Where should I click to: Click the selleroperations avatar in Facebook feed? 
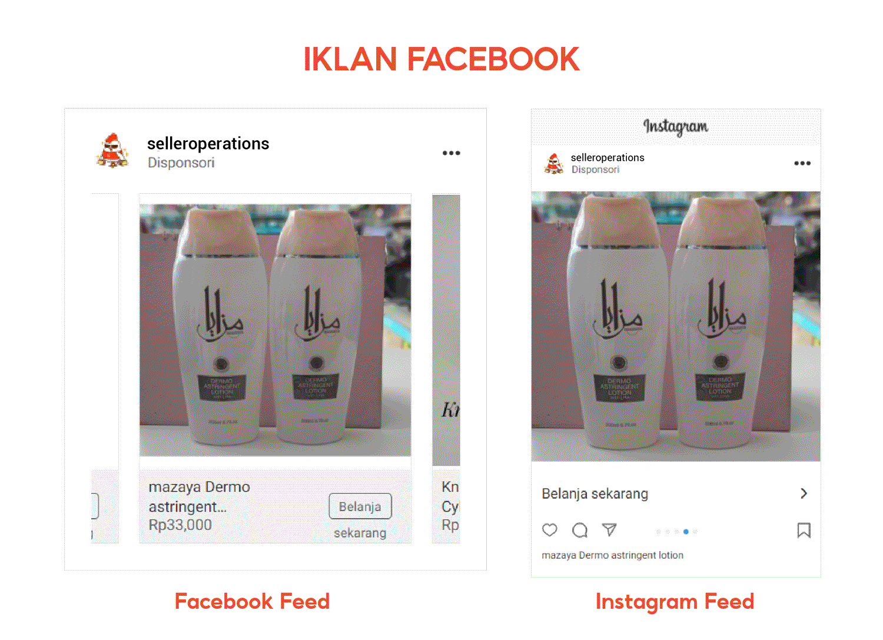coord(112,151)
